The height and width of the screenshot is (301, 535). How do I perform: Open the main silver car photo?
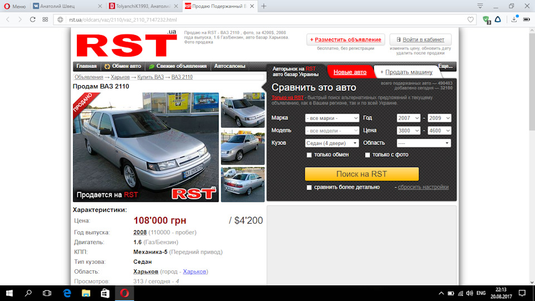145,147
